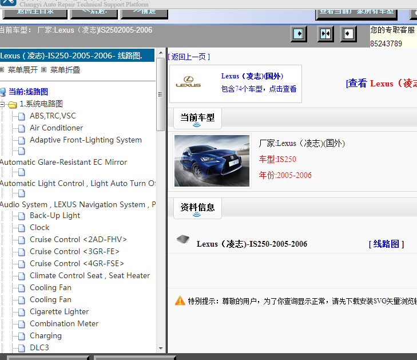Open Automatic Glare-Resistant EC Mirror diagram
The height and width of the screenshot is (360, 417).
pos(63,162)
